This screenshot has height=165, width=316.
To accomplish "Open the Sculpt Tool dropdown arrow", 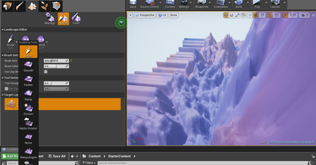I will point(17,42).
